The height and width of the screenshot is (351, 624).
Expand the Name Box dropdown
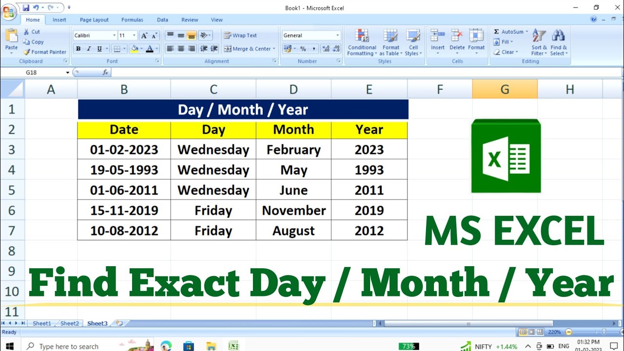68,73
